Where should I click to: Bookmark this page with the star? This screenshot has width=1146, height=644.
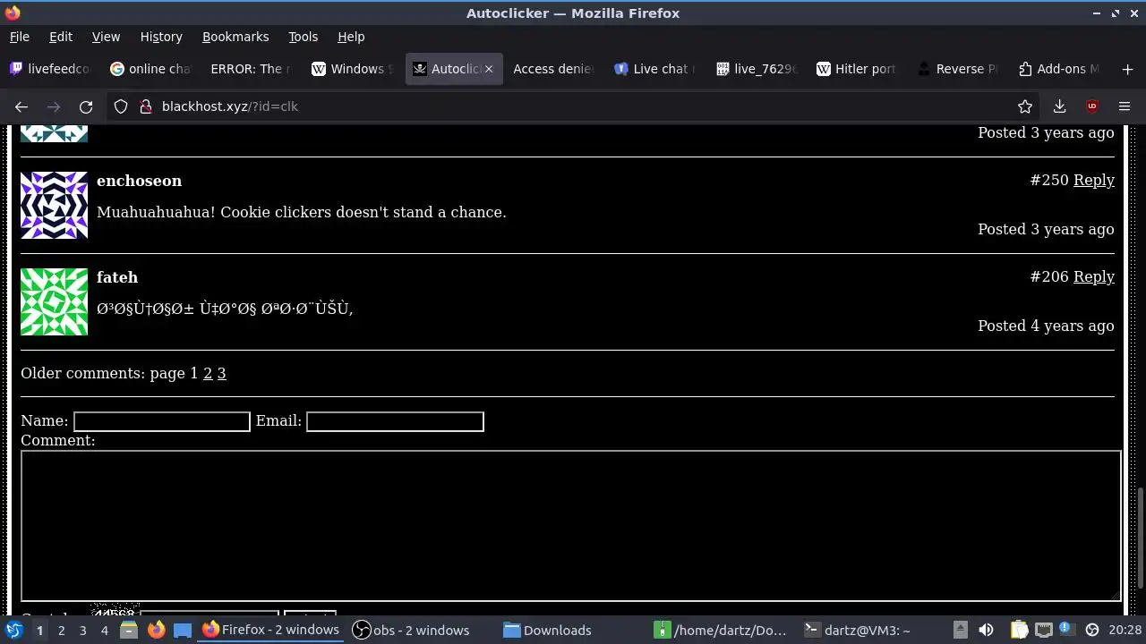[x=1025, y=106]
